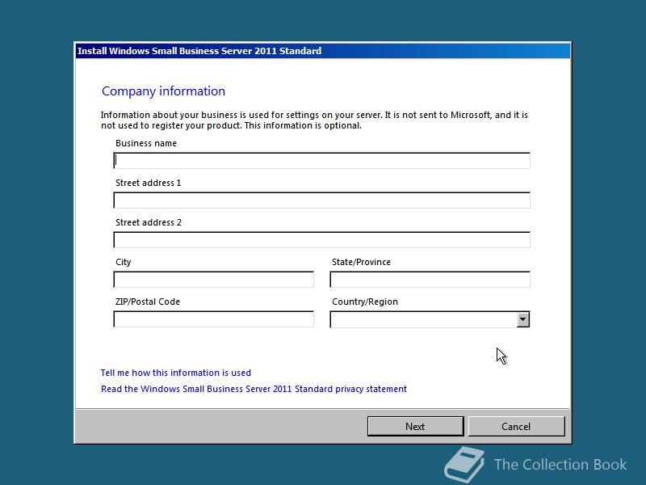Click the 'State/Province' label
Image resolution: width=646 pixels, height=485 pixels.
coord(361,262)
